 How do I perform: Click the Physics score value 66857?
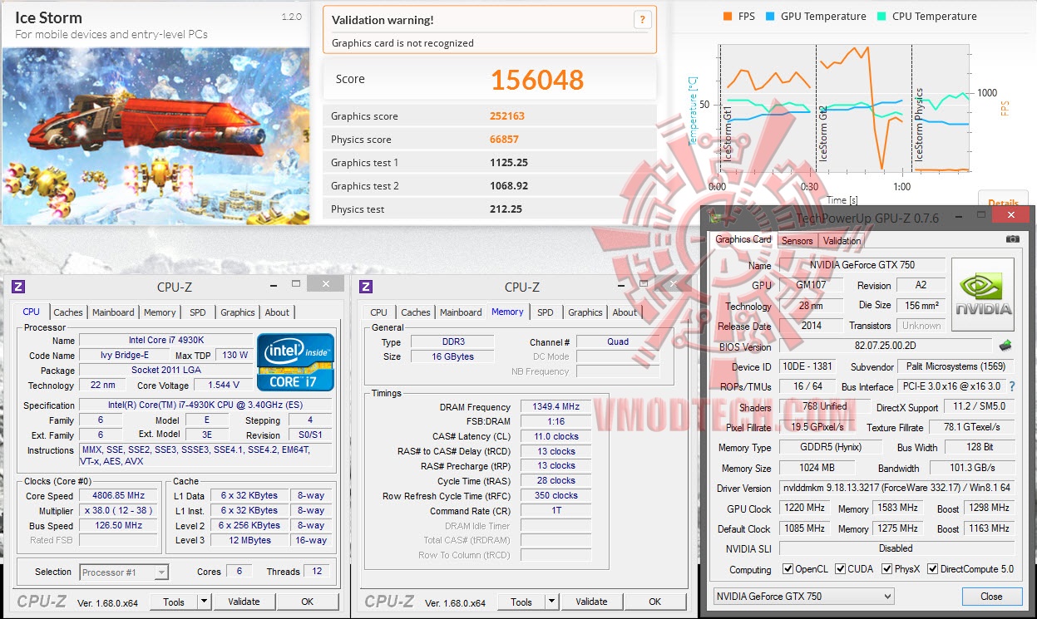(504, 140)
